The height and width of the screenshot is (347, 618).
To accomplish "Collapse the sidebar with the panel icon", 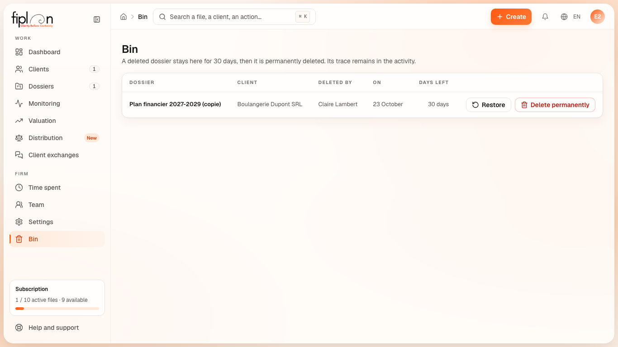I will pos(97,19).
